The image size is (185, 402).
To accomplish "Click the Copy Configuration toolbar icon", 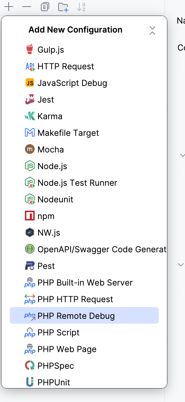I will [x=45, y=7].
